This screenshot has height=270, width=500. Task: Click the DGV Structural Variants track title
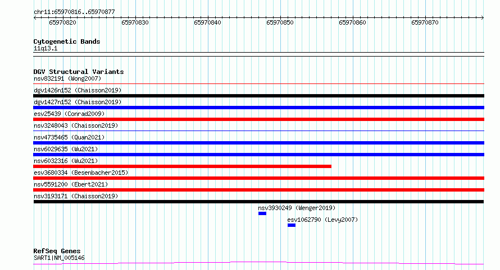[x=79, y=72]
